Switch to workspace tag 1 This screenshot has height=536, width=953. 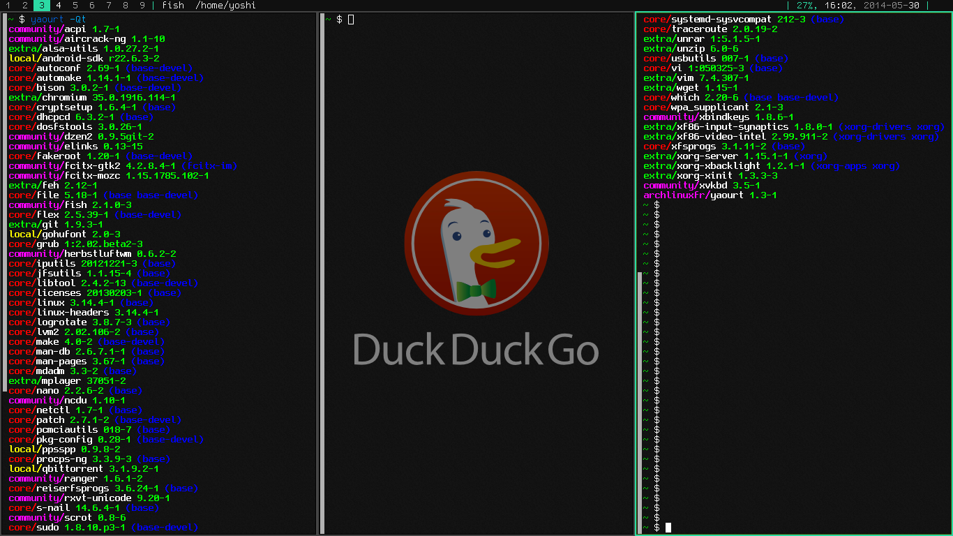8,6
